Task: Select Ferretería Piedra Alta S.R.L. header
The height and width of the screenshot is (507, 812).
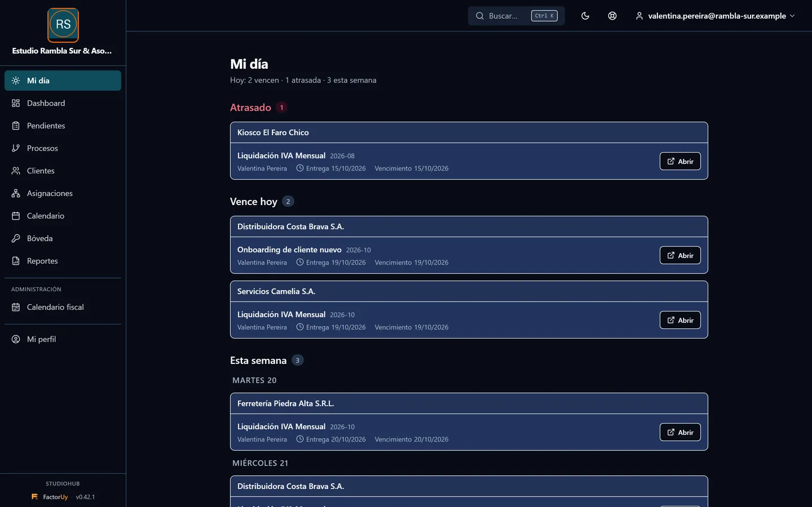Action: point(286,403)
